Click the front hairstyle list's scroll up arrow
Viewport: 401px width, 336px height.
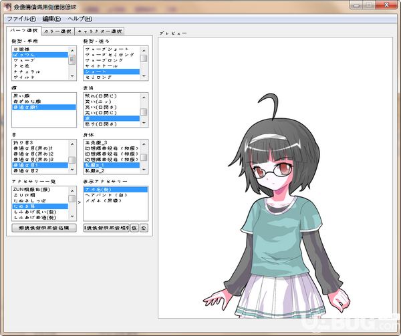[x=72, y=50]
